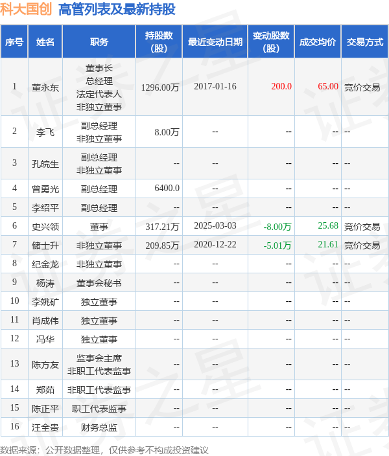Click the 317.21万 shareholding value
Image resolution: width=389 pixels, height=456 pixels.
pyautogui.click(x=162, y=227)
